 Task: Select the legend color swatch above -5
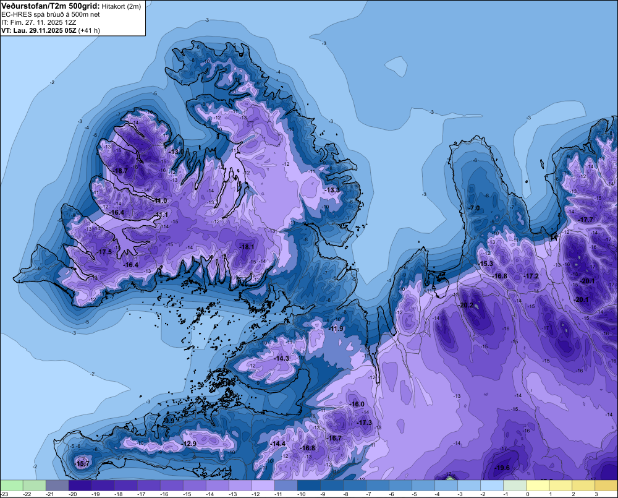[x=423, y=485]
